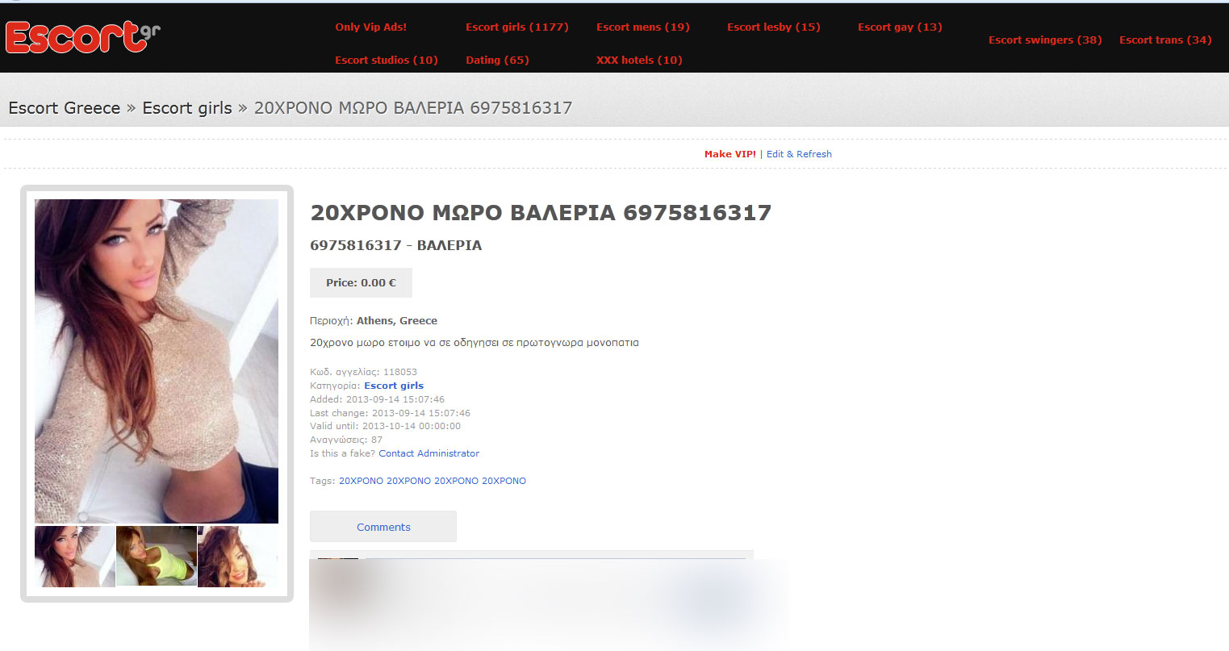Select the middle thumbnail with yellow top
Viewport: 1229px width, 651px height.
coord(157,556)
